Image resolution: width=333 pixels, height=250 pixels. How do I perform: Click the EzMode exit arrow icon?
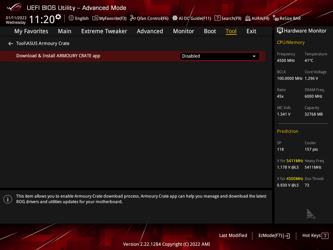(x=286, y=236)
